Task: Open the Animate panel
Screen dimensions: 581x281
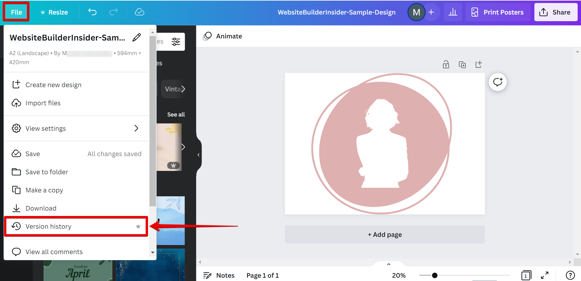Action: click(x=222, y=36)
